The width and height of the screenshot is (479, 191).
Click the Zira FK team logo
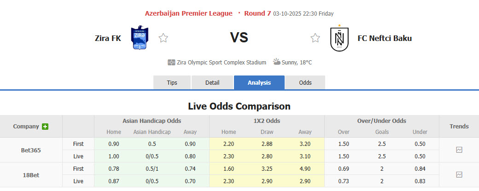tap(139, 38)
